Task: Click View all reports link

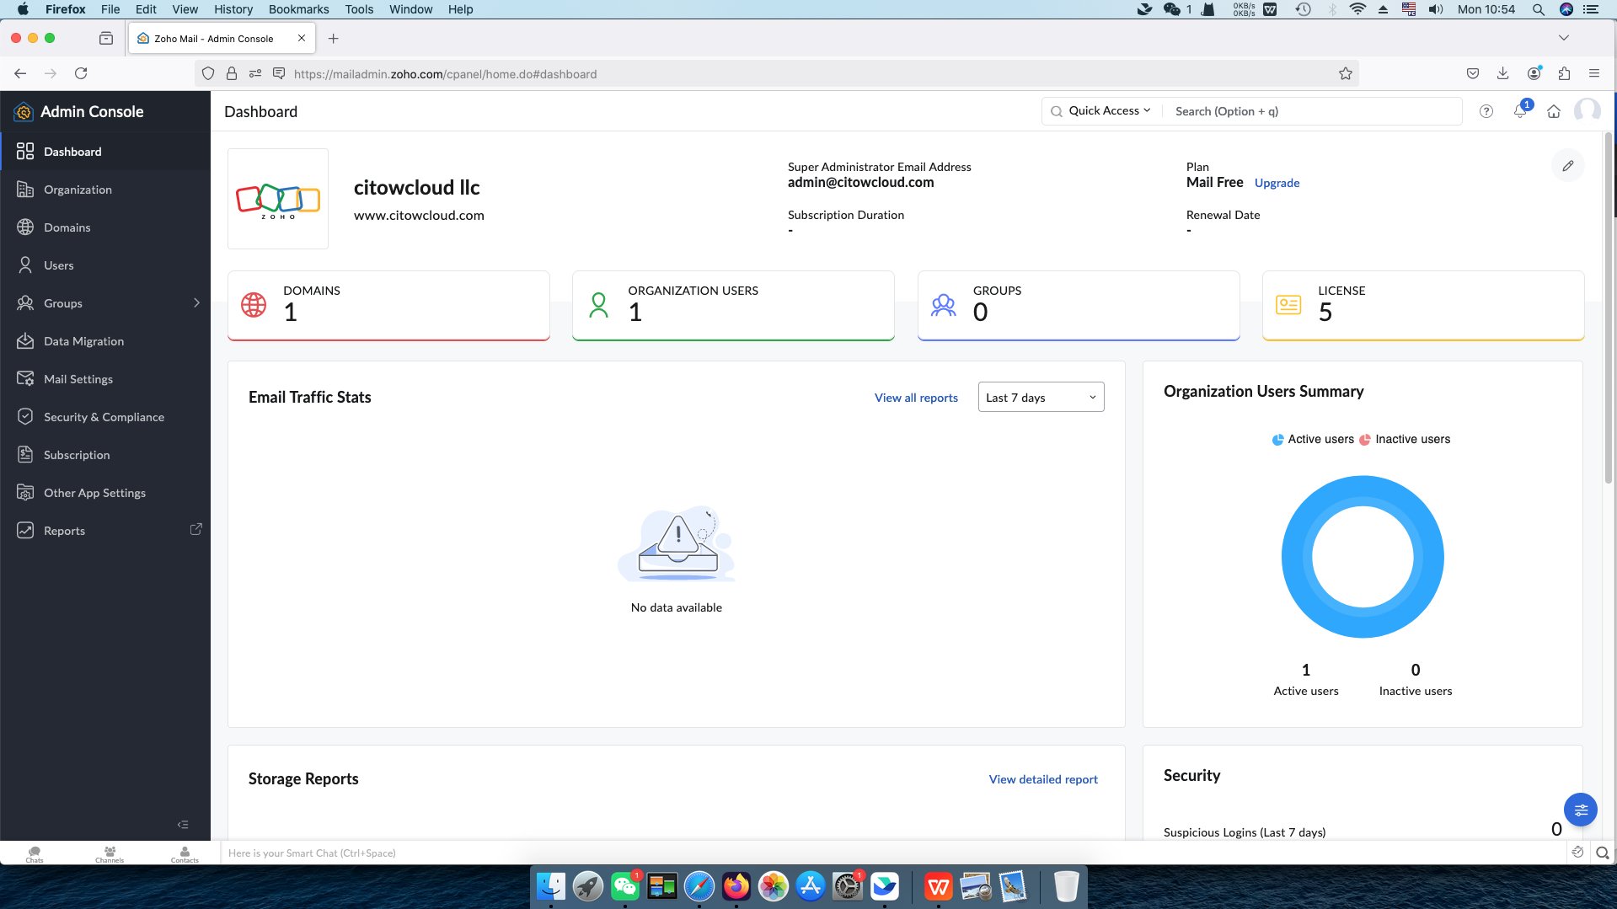Action: (x=916, y=398)
